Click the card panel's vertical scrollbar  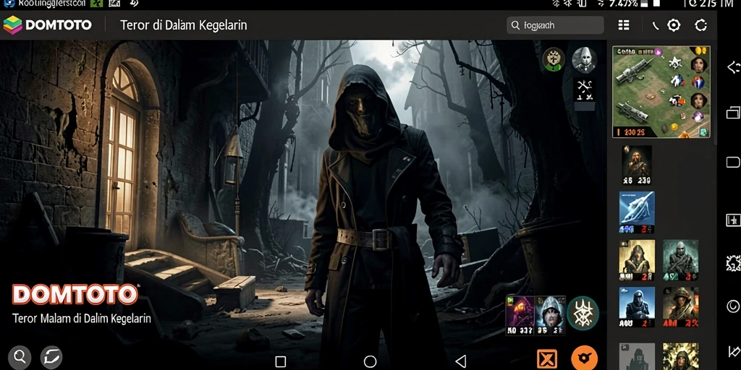pos(714,92)
